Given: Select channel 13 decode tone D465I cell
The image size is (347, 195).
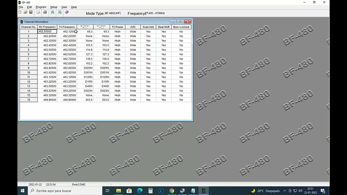Looking at the screenshot, I should [85, 86].
